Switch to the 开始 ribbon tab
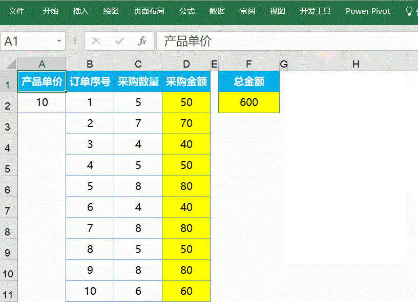 click(x=50, y=11)
